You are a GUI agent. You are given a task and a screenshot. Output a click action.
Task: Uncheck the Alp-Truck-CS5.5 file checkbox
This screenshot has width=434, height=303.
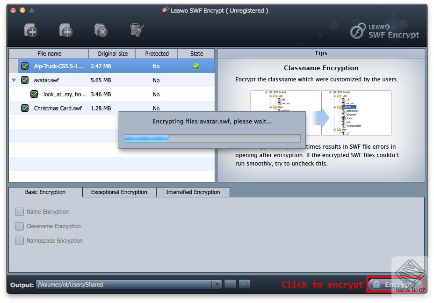25,66
